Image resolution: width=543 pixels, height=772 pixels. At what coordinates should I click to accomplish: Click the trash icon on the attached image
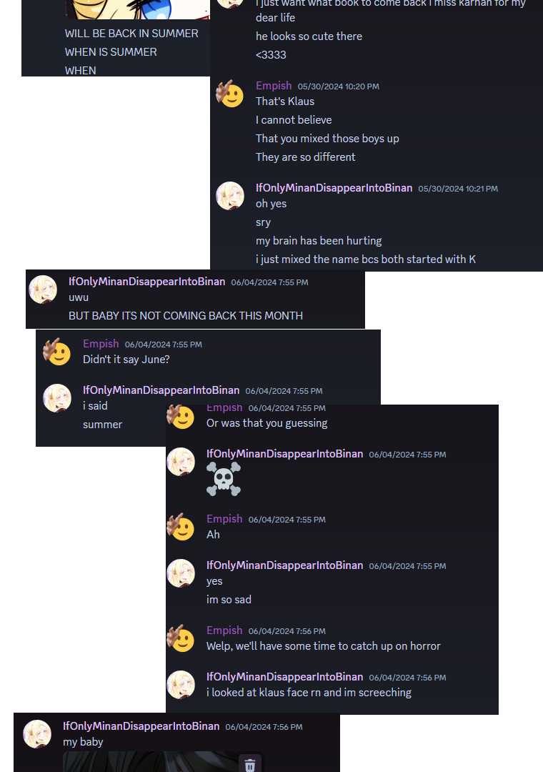point(250,765)
